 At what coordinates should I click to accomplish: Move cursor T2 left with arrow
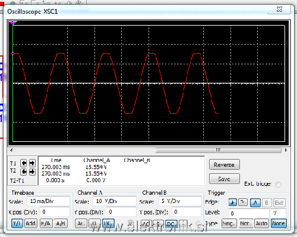coord(24,171)
